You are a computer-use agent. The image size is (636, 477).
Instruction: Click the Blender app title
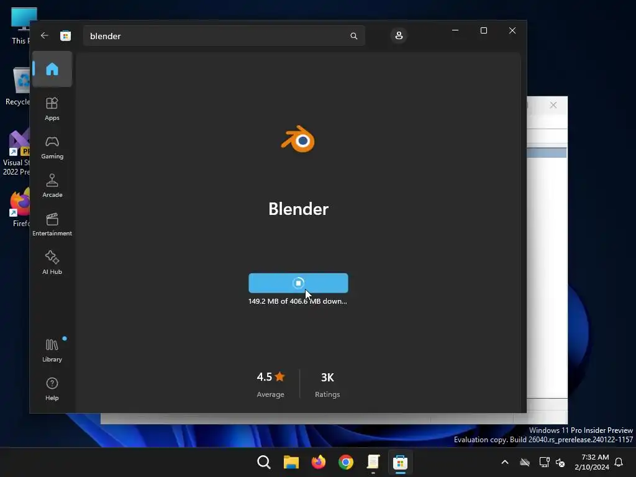(x=298, y=209)
